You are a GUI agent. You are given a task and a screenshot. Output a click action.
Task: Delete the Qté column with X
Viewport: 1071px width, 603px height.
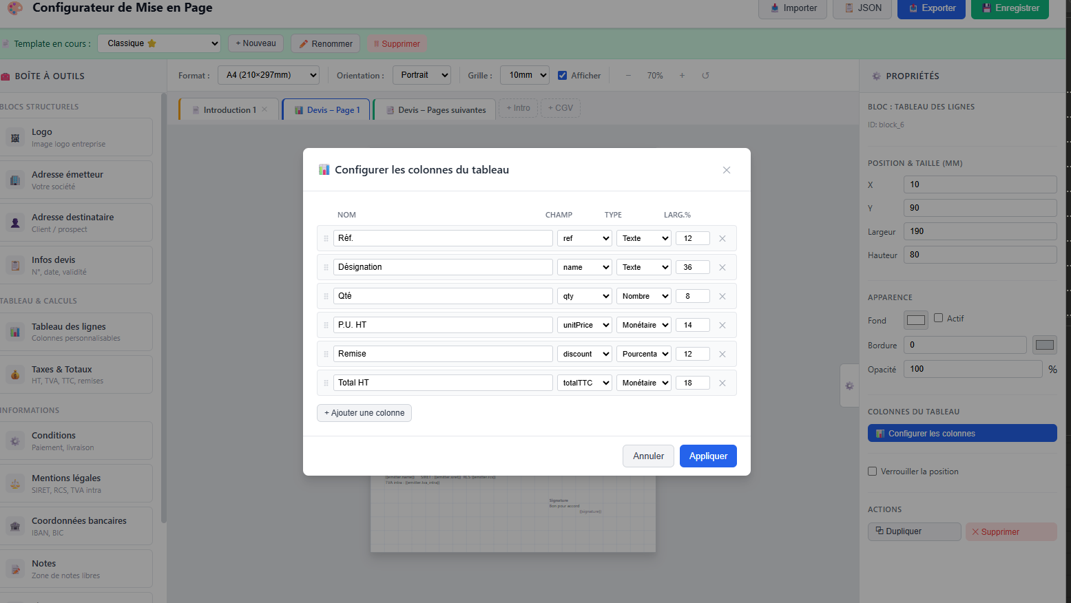click(722, 296)
